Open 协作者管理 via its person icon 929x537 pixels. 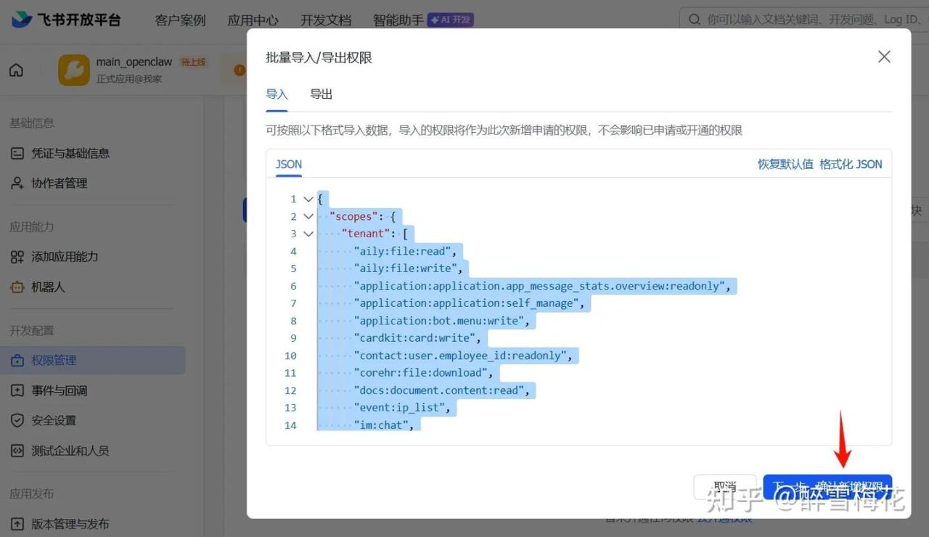click(x=17, y=184)
